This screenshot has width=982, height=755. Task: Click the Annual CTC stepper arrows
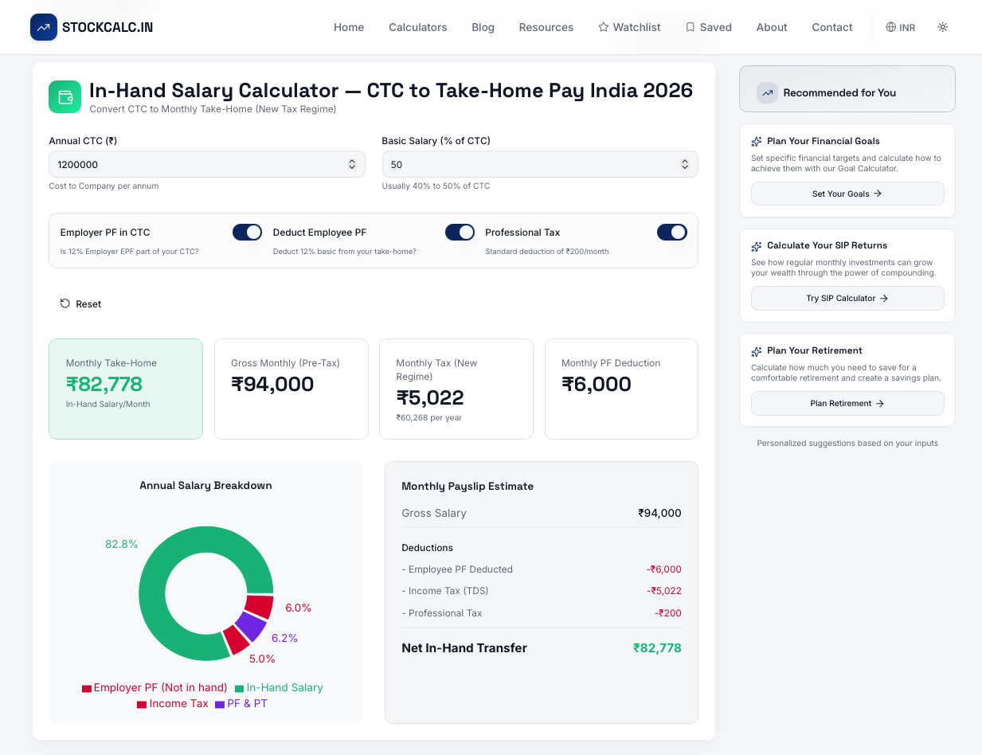(x=352, y=164)
